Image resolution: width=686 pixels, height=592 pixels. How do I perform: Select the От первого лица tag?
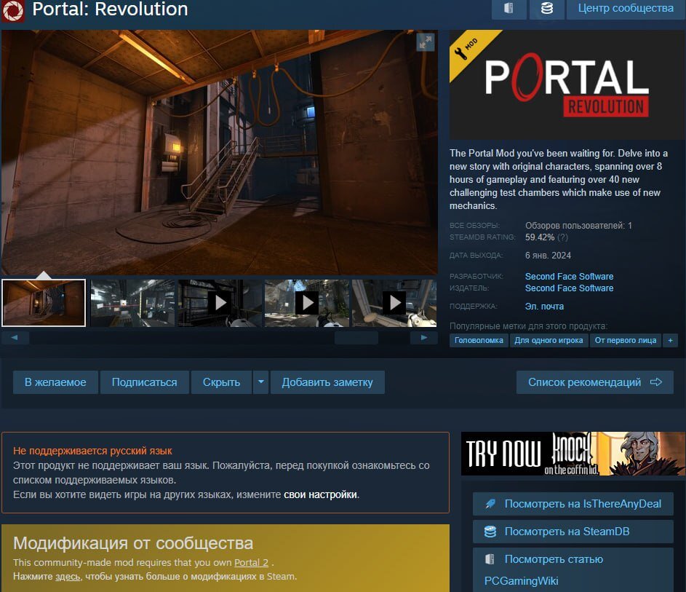625,340
